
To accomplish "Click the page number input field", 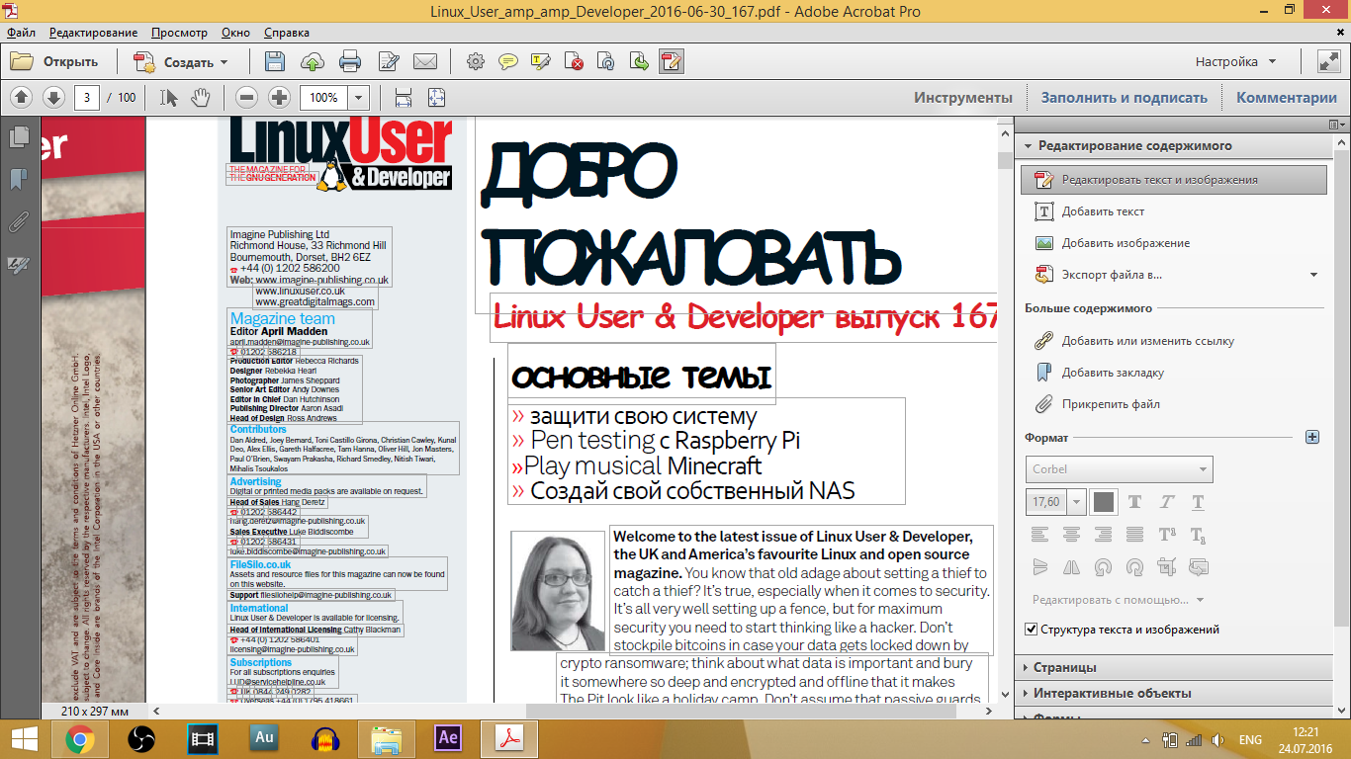I will coord(87,98).
